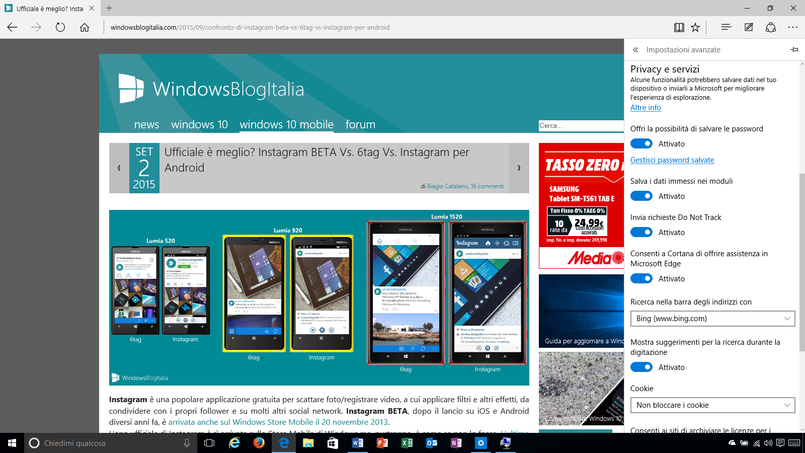This screenshot has width=805, height=453.
Task: Click the browser Forward arrow button
Action: click(x=36, y=27)
